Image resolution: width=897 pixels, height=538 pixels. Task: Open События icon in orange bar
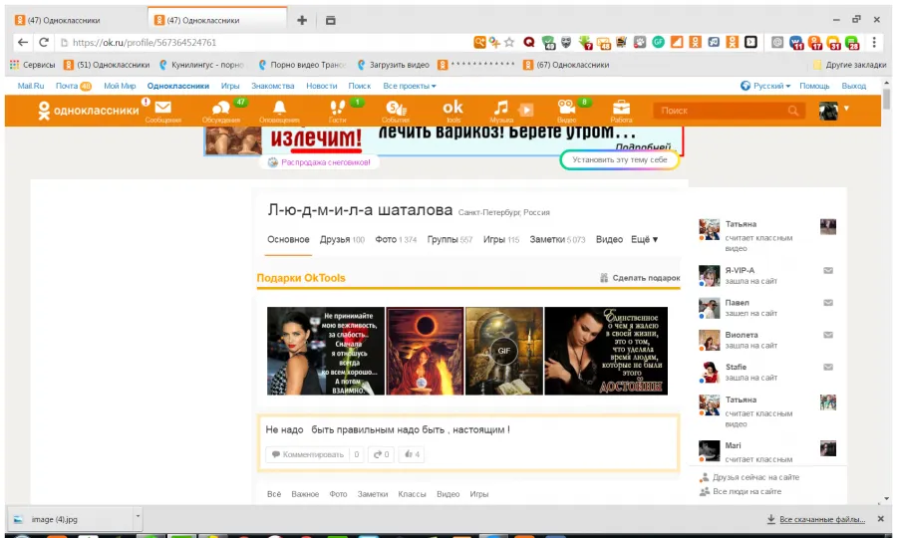[x=396, y=108]
